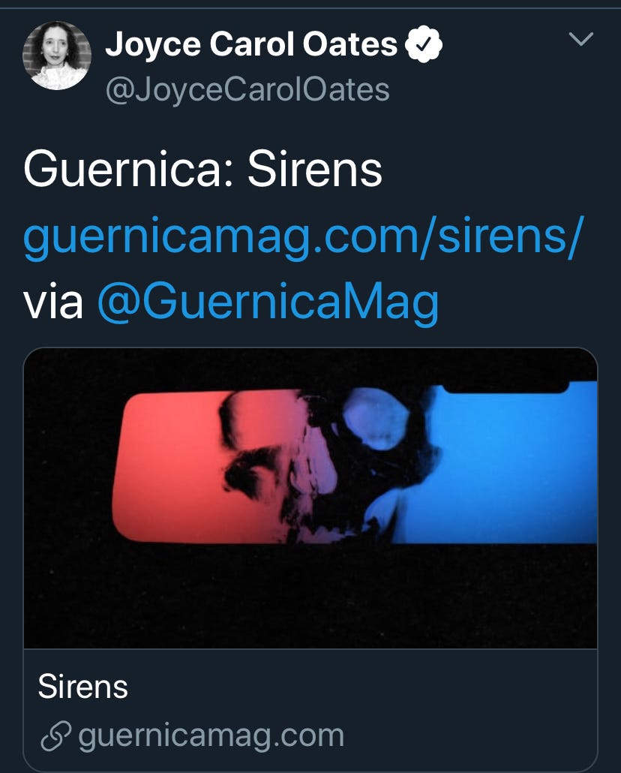Open Joyce Carol Oates profile picture
Viewport: 621px width, 773px height.
point(57,56)
